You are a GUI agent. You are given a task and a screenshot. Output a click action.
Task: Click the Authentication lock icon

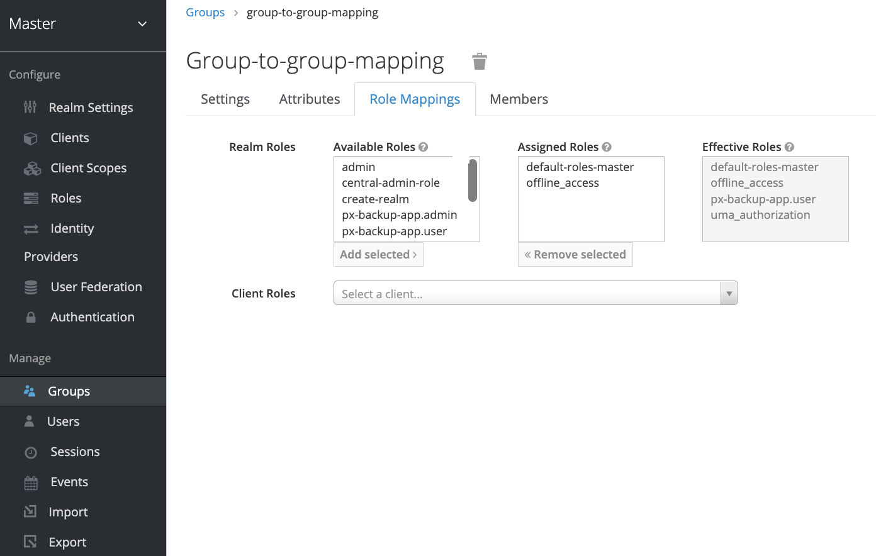coord(31,318)
